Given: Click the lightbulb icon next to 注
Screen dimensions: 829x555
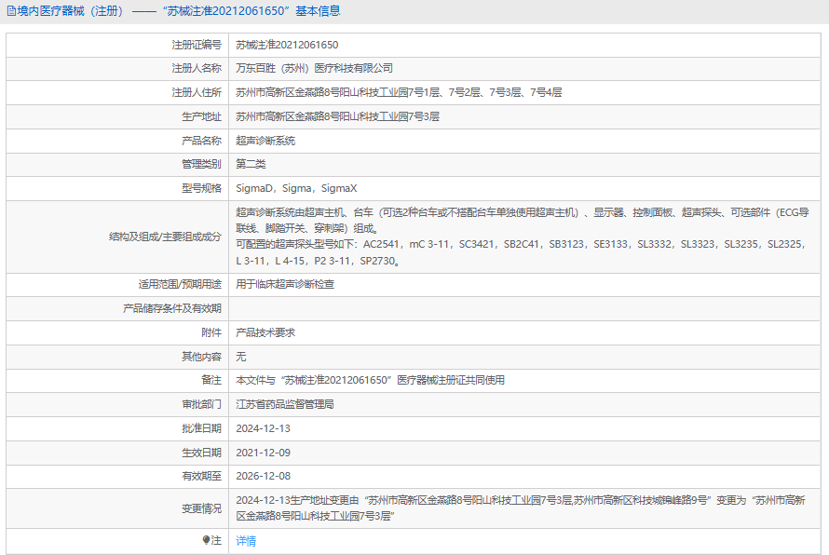Looking at the screenshot, I should point(206,540).
